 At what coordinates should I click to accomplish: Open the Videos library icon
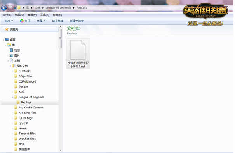tap(11, 50)
